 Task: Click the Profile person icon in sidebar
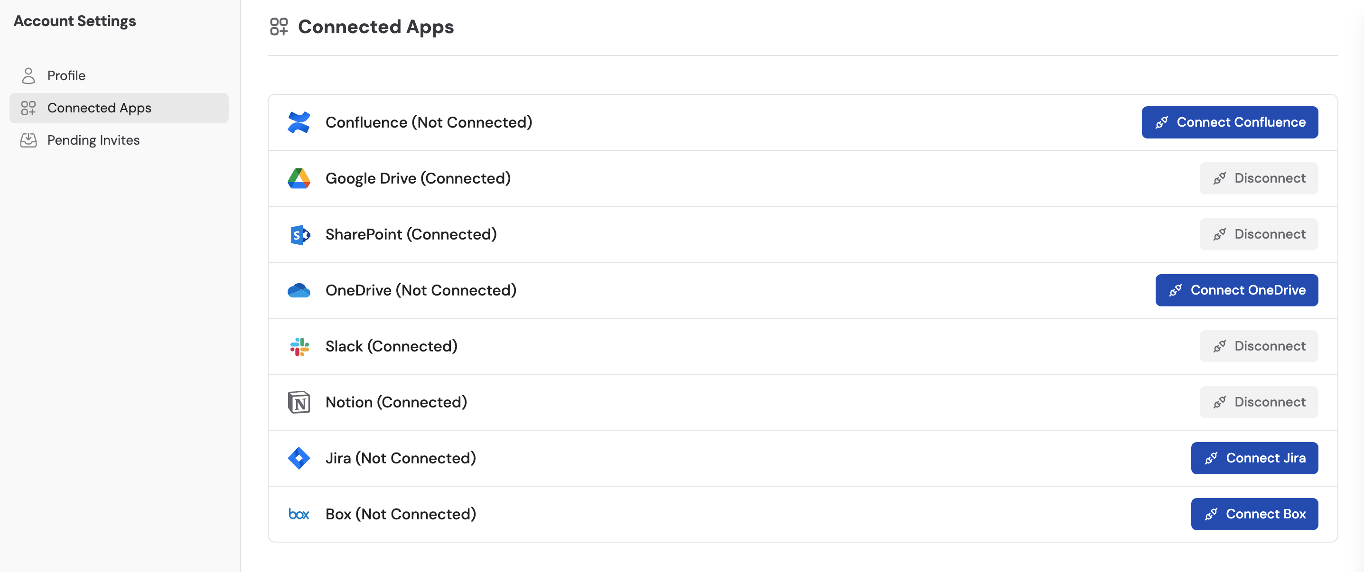point(28,75)
